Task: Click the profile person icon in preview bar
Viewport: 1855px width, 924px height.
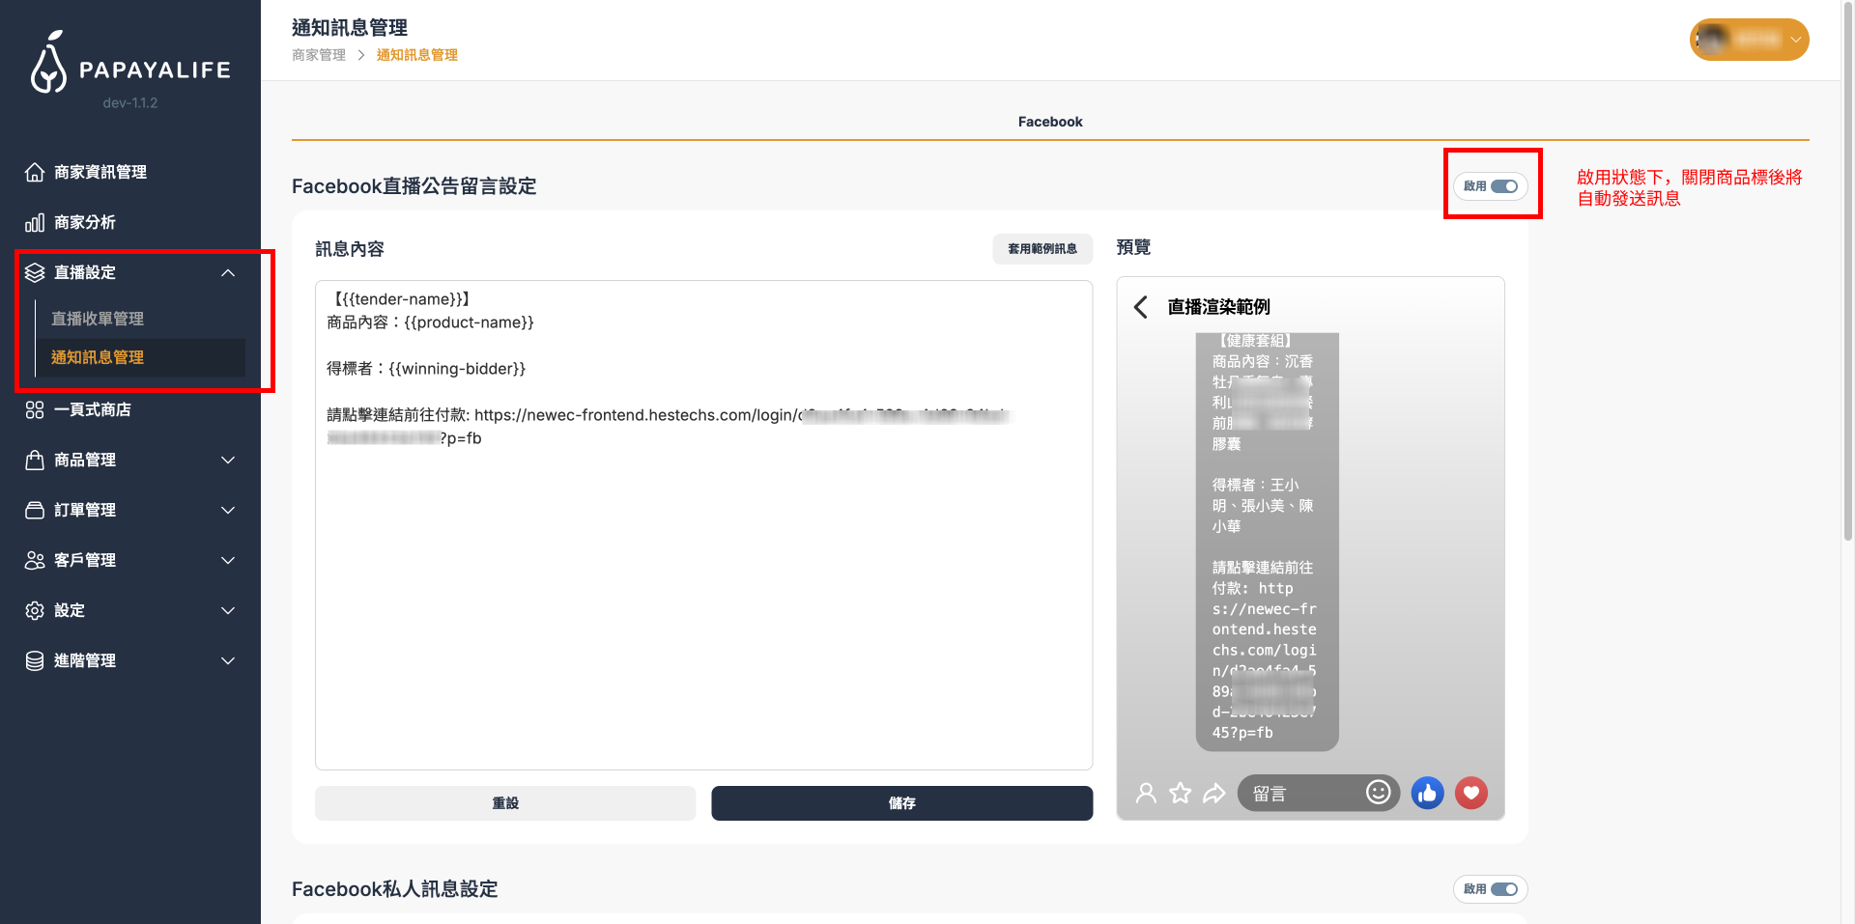Action: click(1146, 792)
